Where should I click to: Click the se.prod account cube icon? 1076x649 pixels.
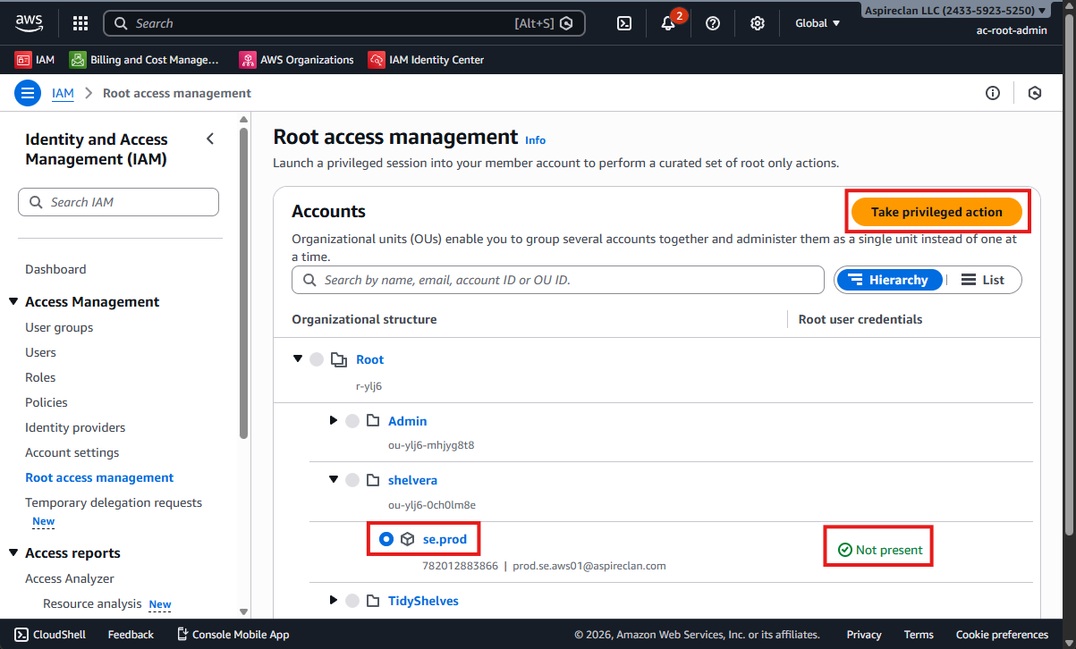point(408,539)
